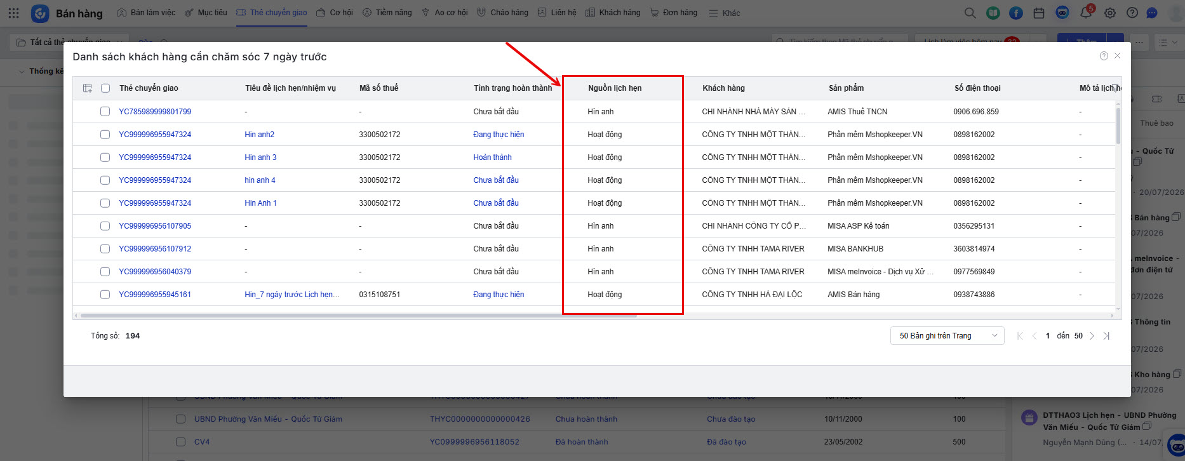
Task: Open the global search magnifier icon
Action: click(x=970, y=13)
